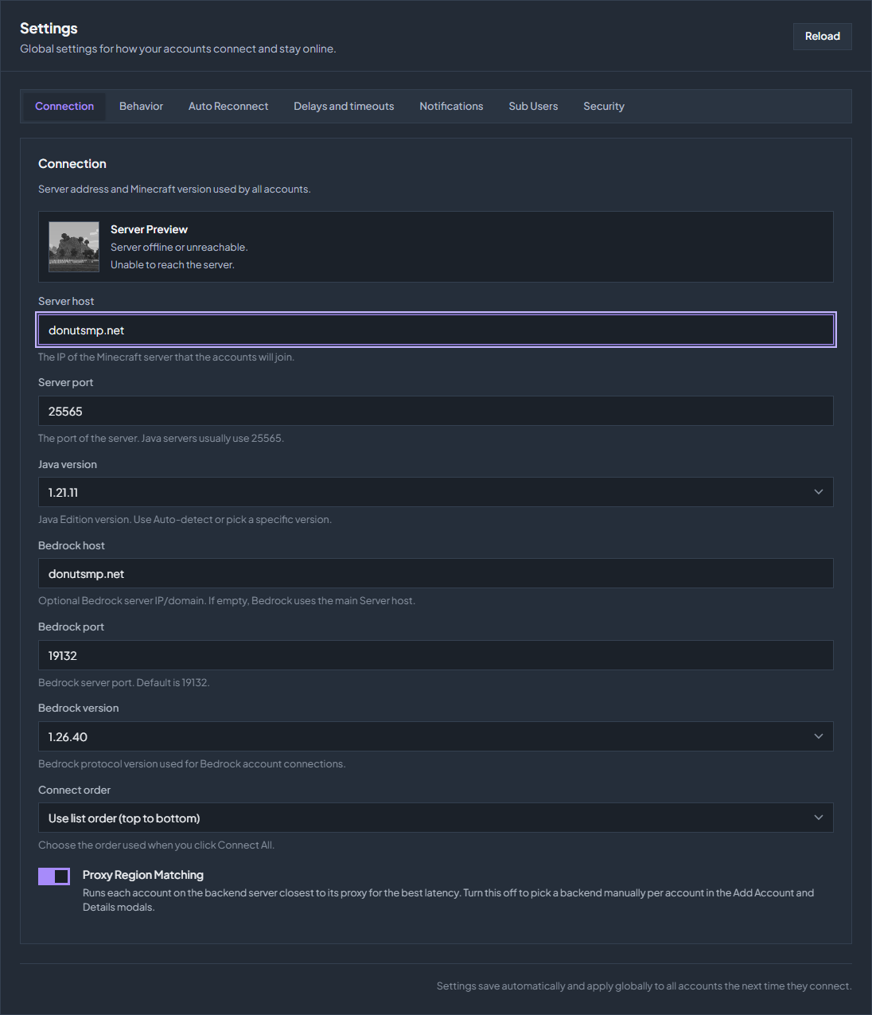The height and width of the screenshot is (1015, 872).
Task: Click the settings auto-save footer note
Action: point(644,986)
